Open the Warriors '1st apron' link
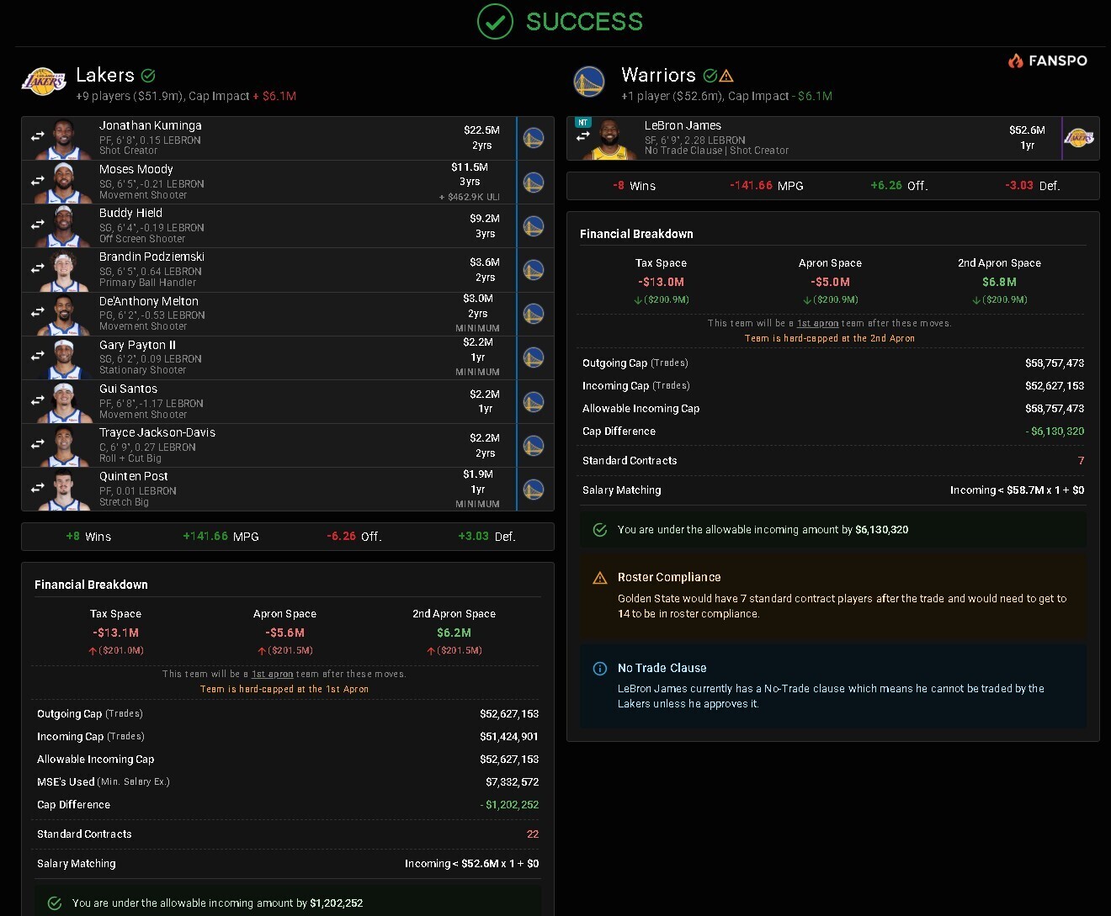The image size is (1111, 916). coord(818,324)
